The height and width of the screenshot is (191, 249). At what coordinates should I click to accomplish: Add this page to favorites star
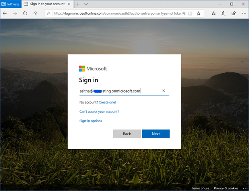click(198, 14)
